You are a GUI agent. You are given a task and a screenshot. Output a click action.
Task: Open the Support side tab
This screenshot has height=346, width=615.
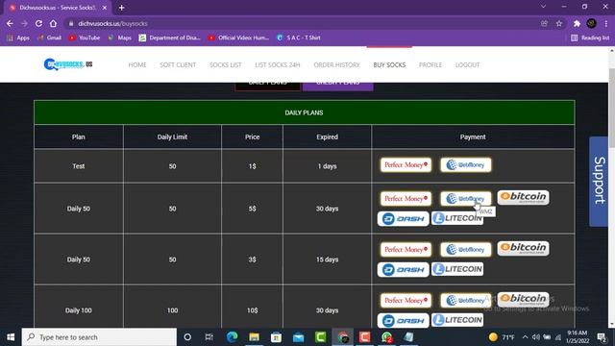(599, 182)
